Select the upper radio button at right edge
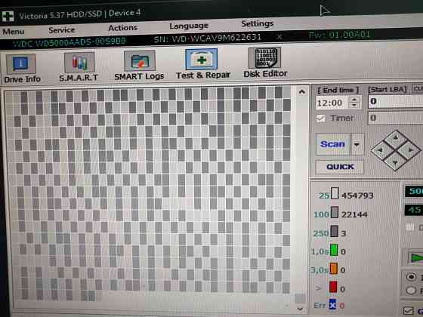Viewport: 423px width, 317px height. 411,276
